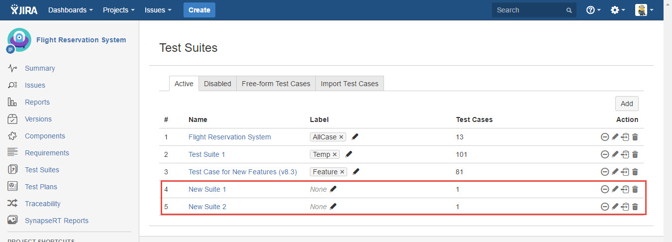Click the Add button for test suites
The width and height of the screenshot is (672, 242).
[627, 104]
